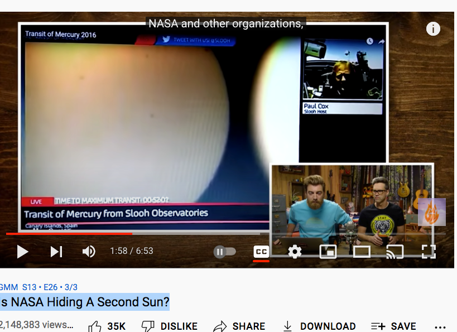Click the DISLIKE button
Screen dimensions: 457x332
tap(170, 326)
